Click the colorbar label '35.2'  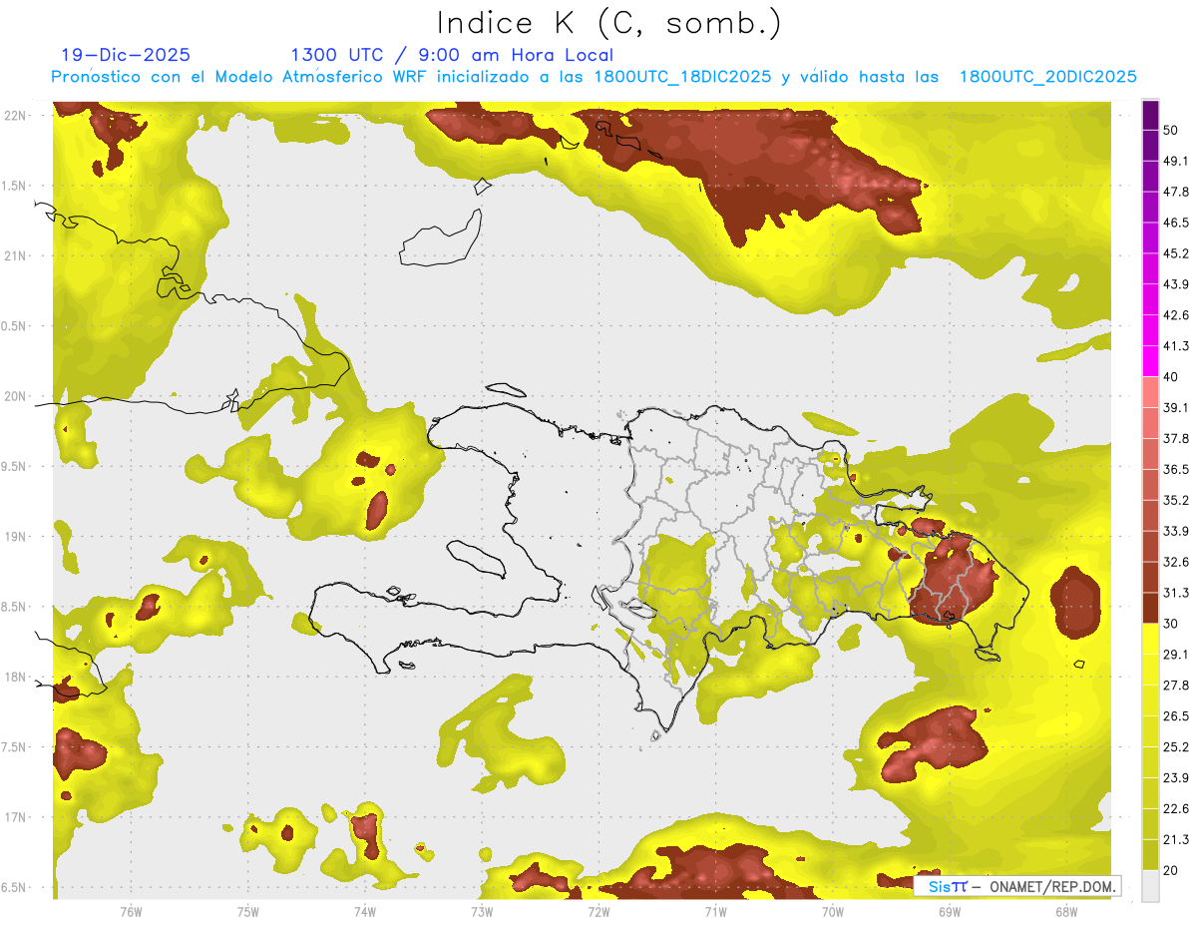(1176, 500)
